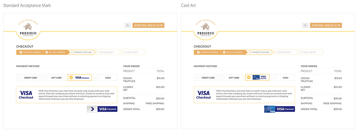The width and height of the screenshot is (358, 134).
Task: Select Visa Checkout card-art payment option
Action: point(257,78)
